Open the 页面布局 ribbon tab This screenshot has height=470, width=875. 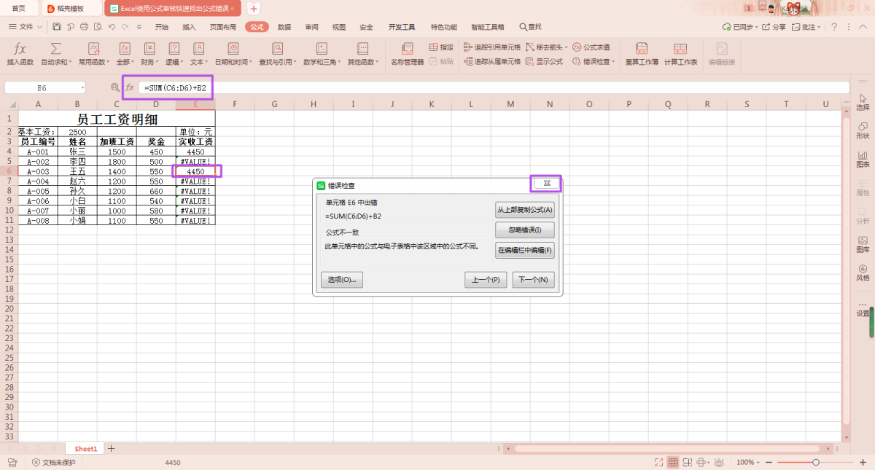(x=223, y=27)
